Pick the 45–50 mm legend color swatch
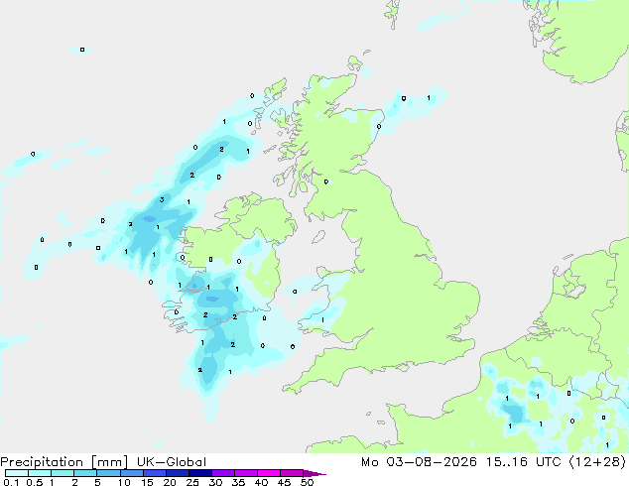 point(292,473)
